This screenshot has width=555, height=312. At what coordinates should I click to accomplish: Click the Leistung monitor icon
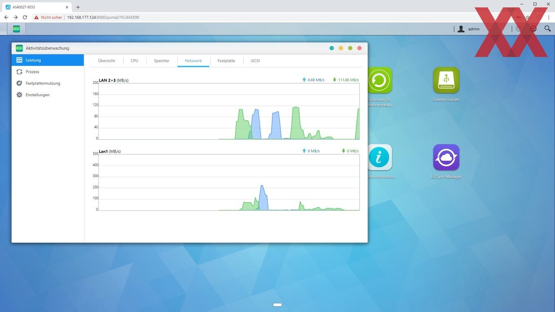[x=19, y=60]
